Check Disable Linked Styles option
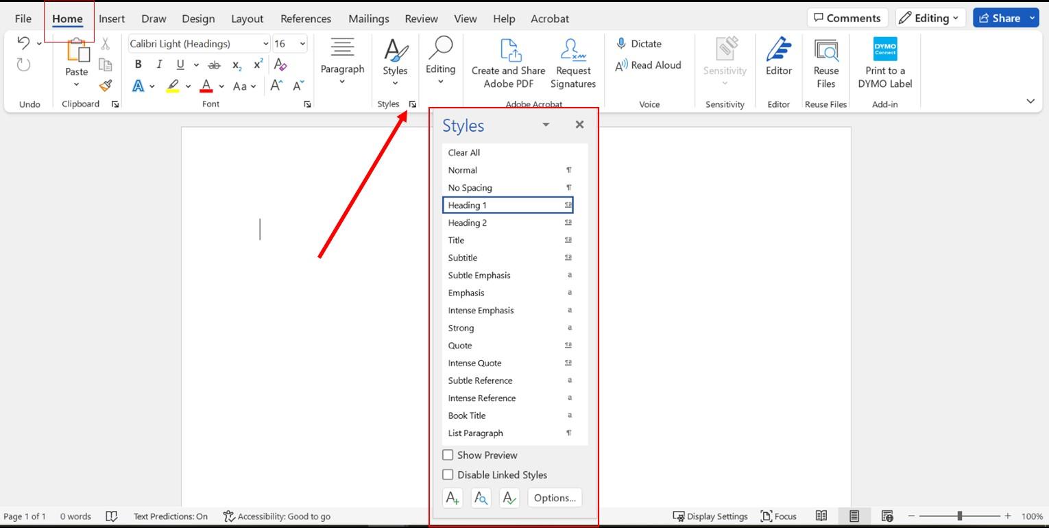1049x528 pixels. pos(448,475)
